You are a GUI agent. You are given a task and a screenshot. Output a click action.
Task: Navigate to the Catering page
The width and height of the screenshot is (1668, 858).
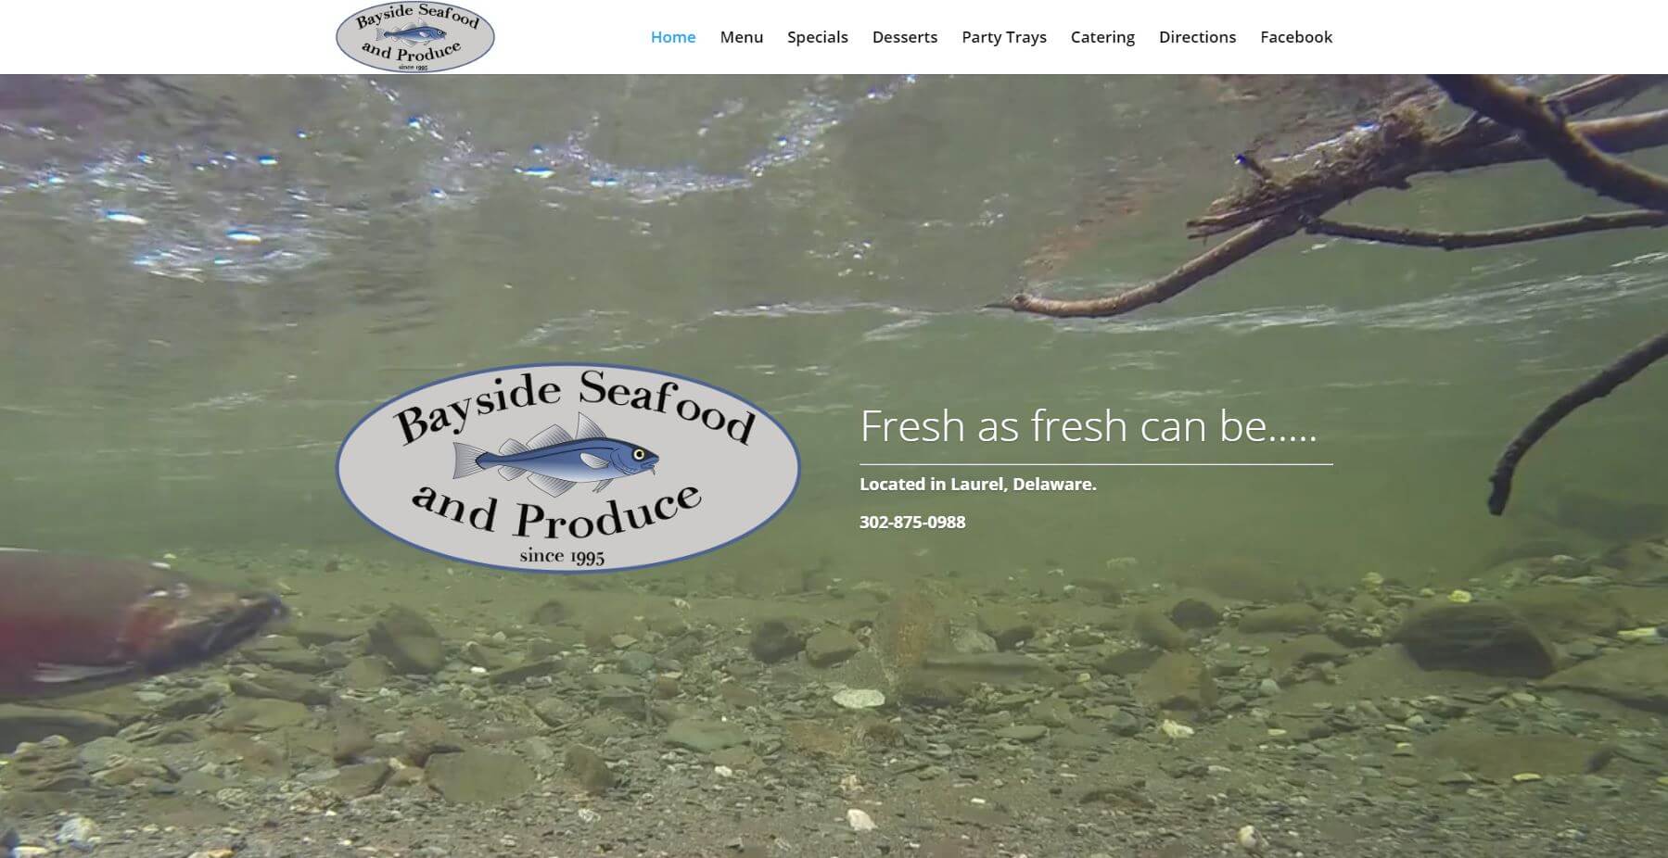[1102, 37]
